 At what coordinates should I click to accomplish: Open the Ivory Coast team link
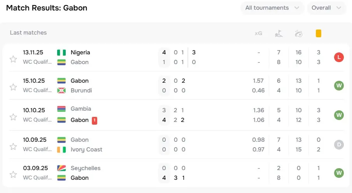pyautogui.click(x=86, y=150)
